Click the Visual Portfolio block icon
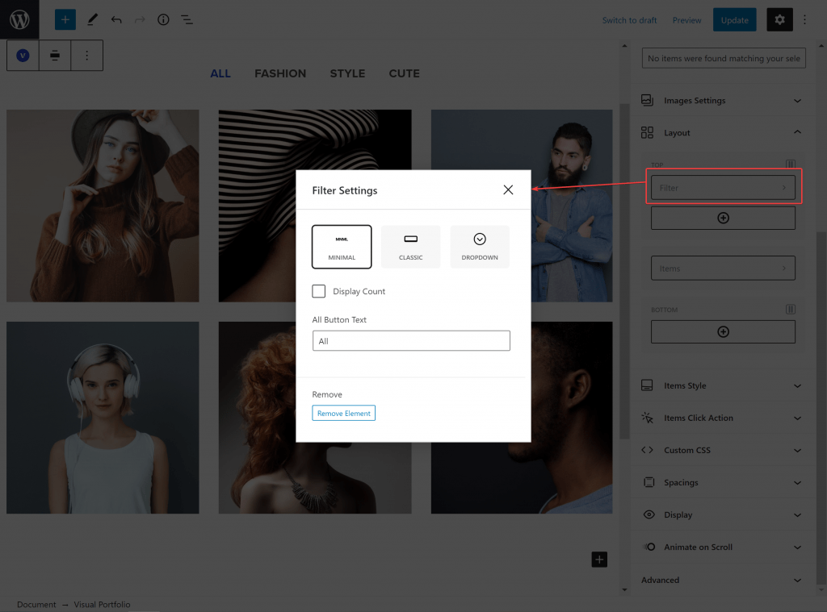 coord(23,56)
